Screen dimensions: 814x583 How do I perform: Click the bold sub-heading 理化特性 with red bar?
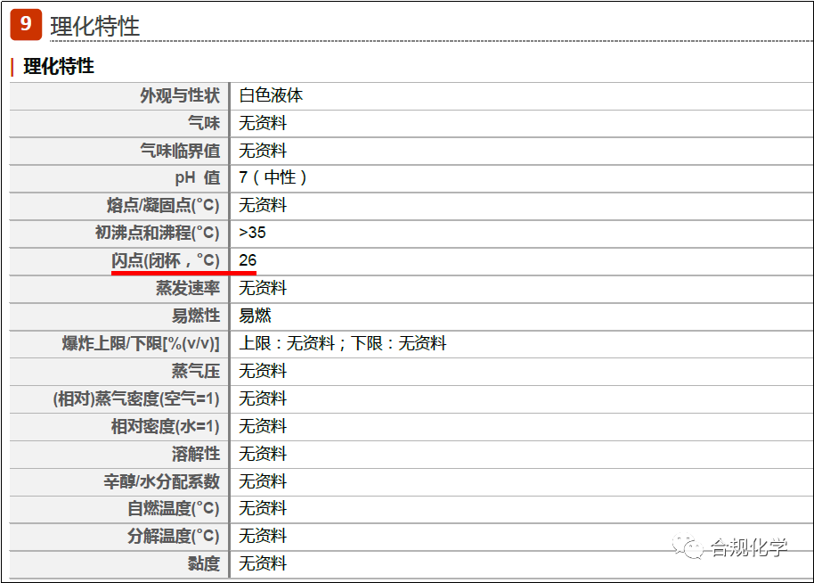(x=59, y=67)
